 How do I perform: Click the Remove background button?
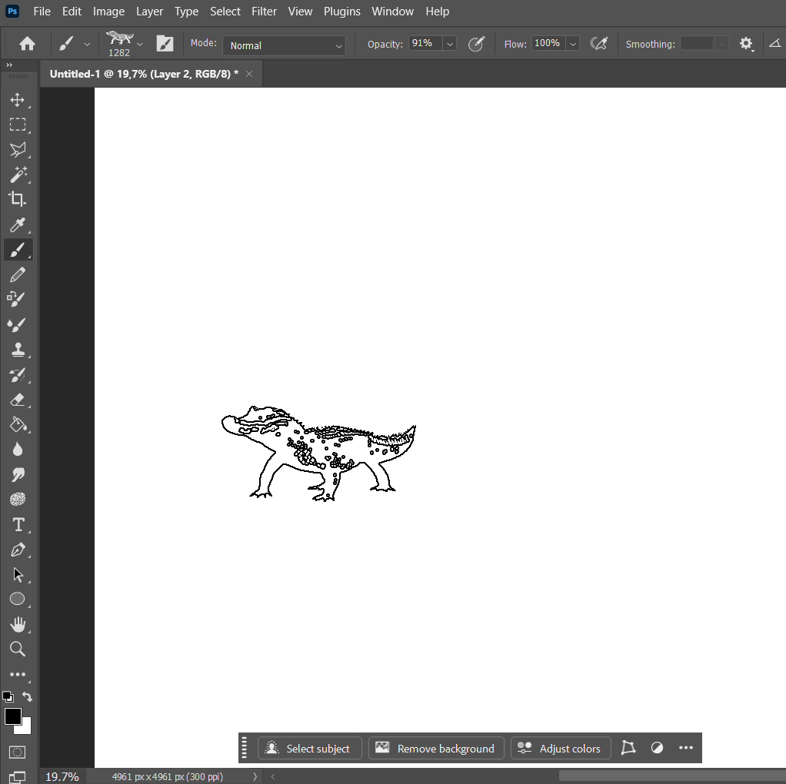pos(436,749)
